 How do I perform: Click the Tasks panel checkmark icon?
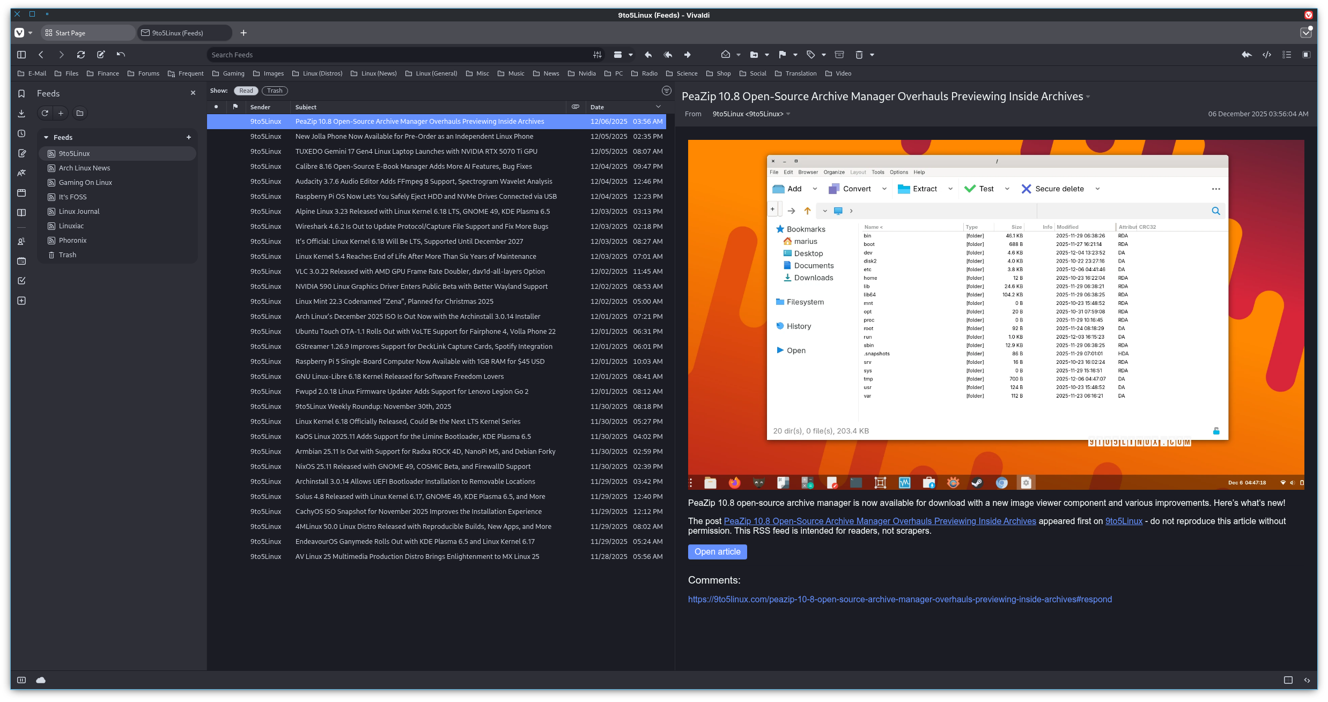pos(21,281)
